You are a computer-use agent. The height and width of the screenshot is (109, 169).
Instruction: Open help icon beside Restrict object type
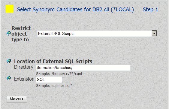pyautogui.click(x=9, y=33)
